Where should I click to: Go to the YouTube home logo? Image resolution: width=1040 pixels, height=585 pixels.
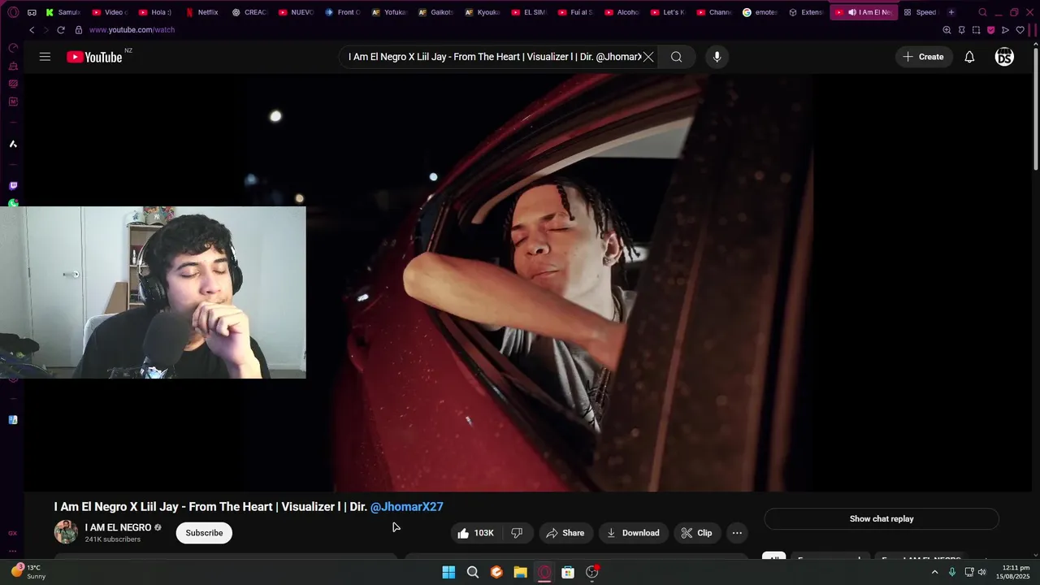click(x=94, y=57)
